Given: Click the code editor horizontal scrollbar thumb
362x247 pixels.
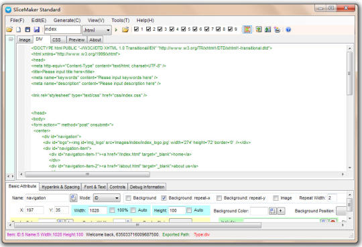Looking at the screenshot, I should (x=87, y=174).
